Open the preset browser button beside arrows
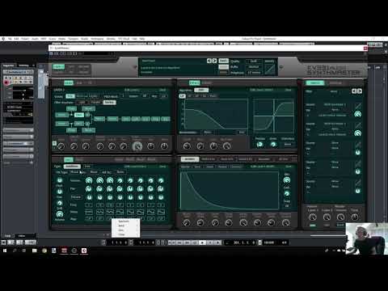 point(223,61)
